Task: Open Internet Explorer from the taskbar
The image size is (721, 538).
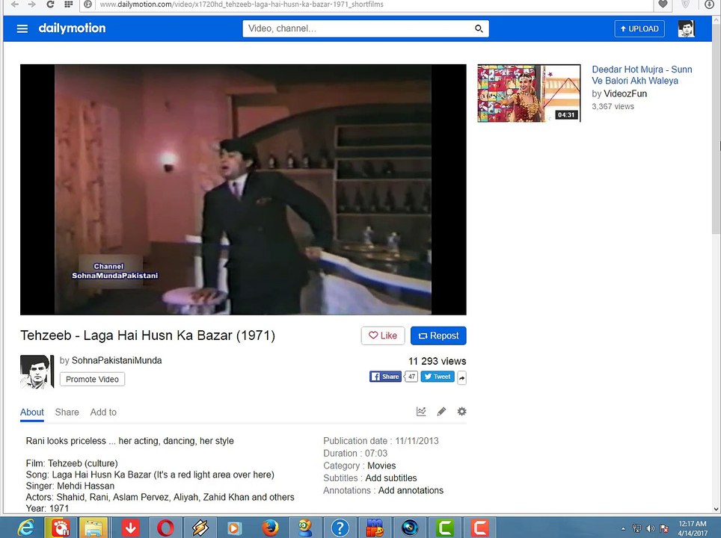Action: coord(25,528)
